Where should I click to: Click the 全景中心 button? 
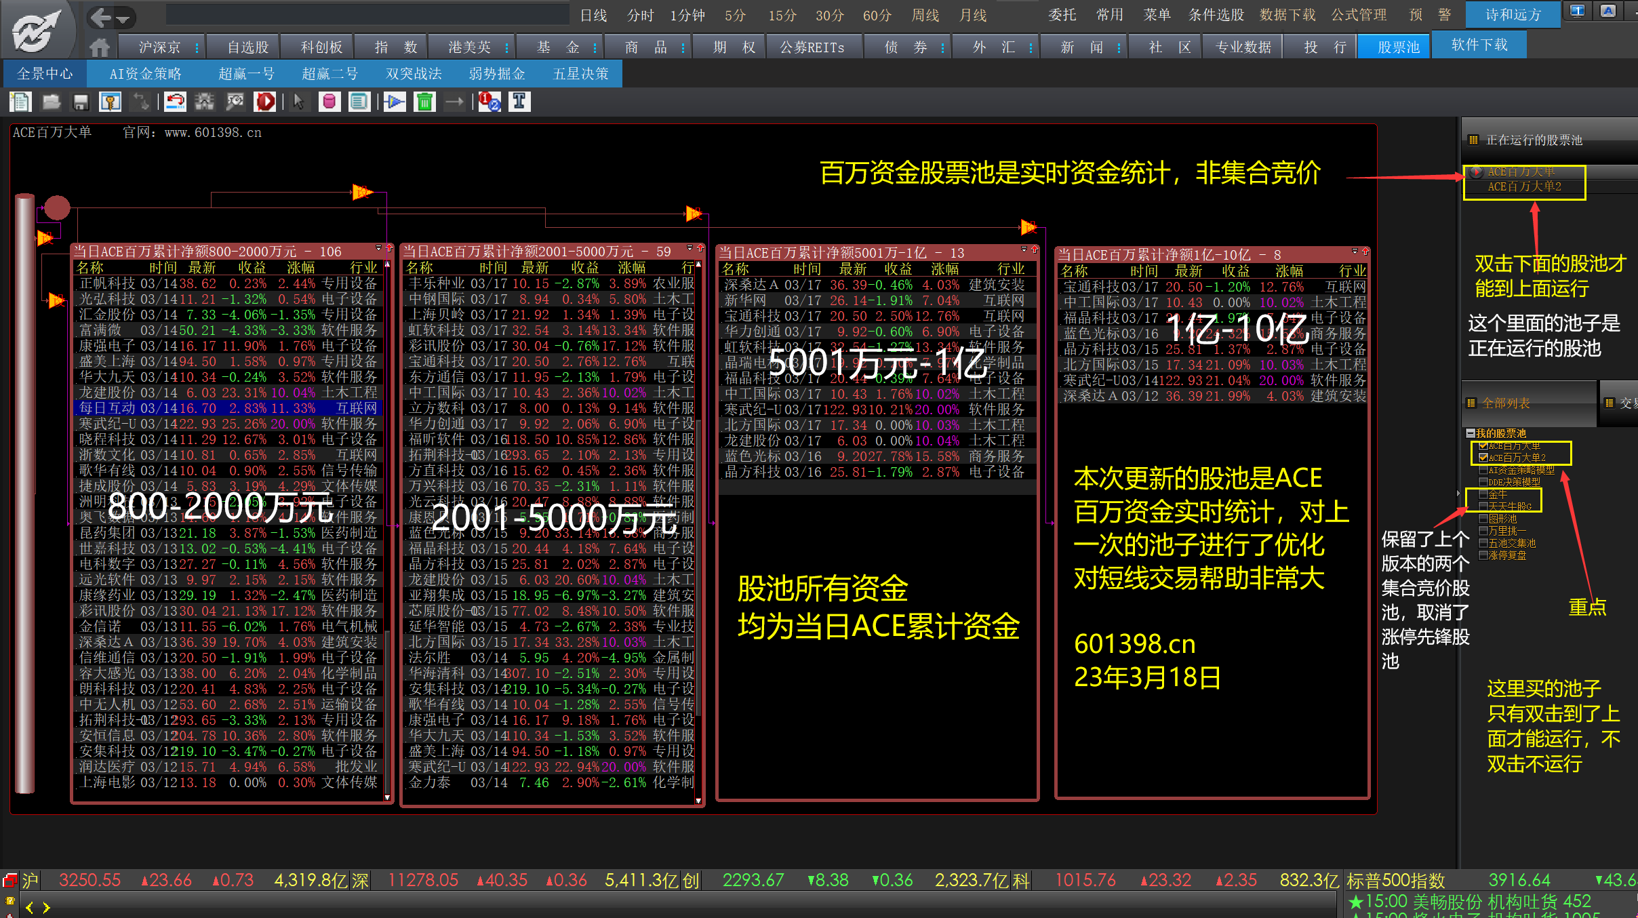(45, 74)
